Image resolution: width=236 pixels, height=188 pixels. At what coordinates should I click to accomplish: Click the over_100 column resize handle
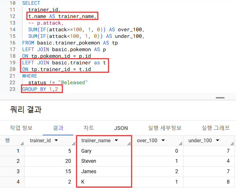[x=181, y=144]
